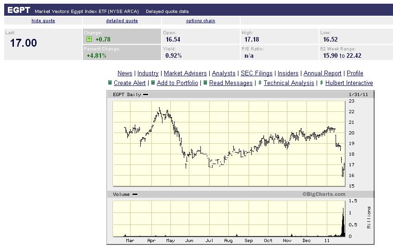
Task: Click the green up-arrow change icon
Action: pos(89,39)
